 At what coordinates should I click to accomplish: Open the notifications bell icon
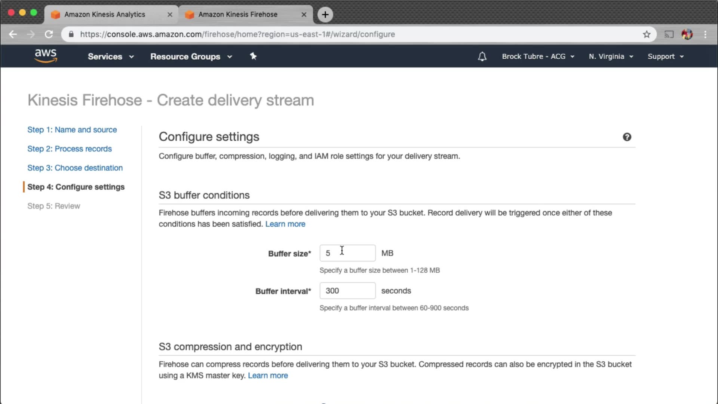(x=482, y=56)
